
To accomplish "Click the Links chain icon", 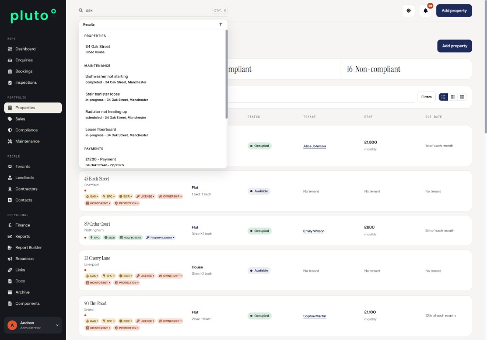I will [x=10, y=270].
